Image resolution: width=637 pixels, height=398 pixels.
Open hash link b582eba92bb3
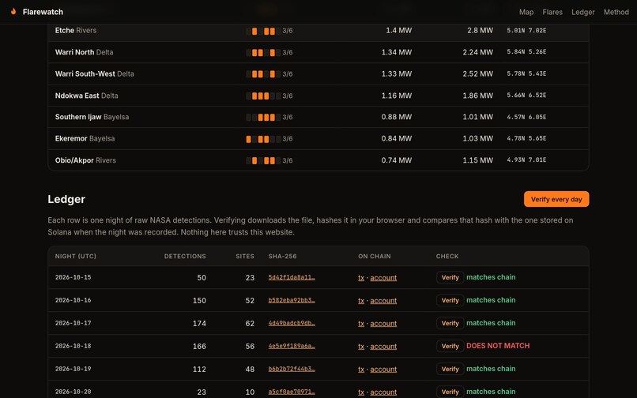(292, 300)
